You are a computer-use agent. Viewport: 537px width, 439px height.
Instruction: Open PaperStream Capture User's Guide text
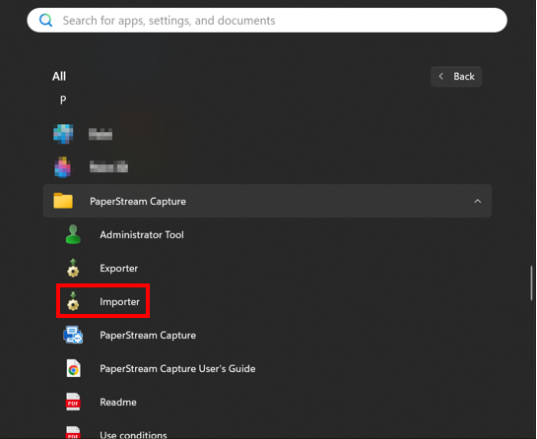point(177,368)
